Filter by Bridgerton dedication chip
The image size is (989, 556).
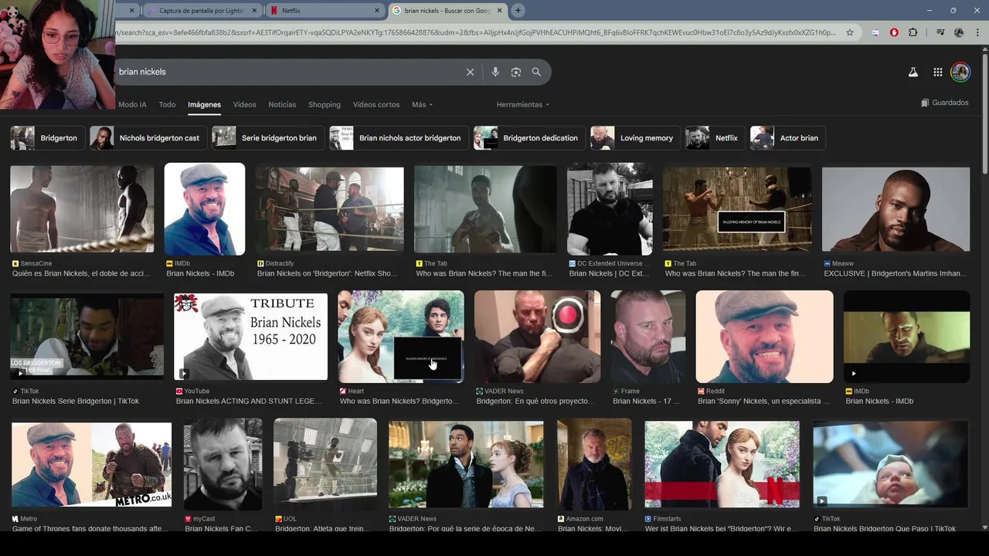click(x=529, y=138)
